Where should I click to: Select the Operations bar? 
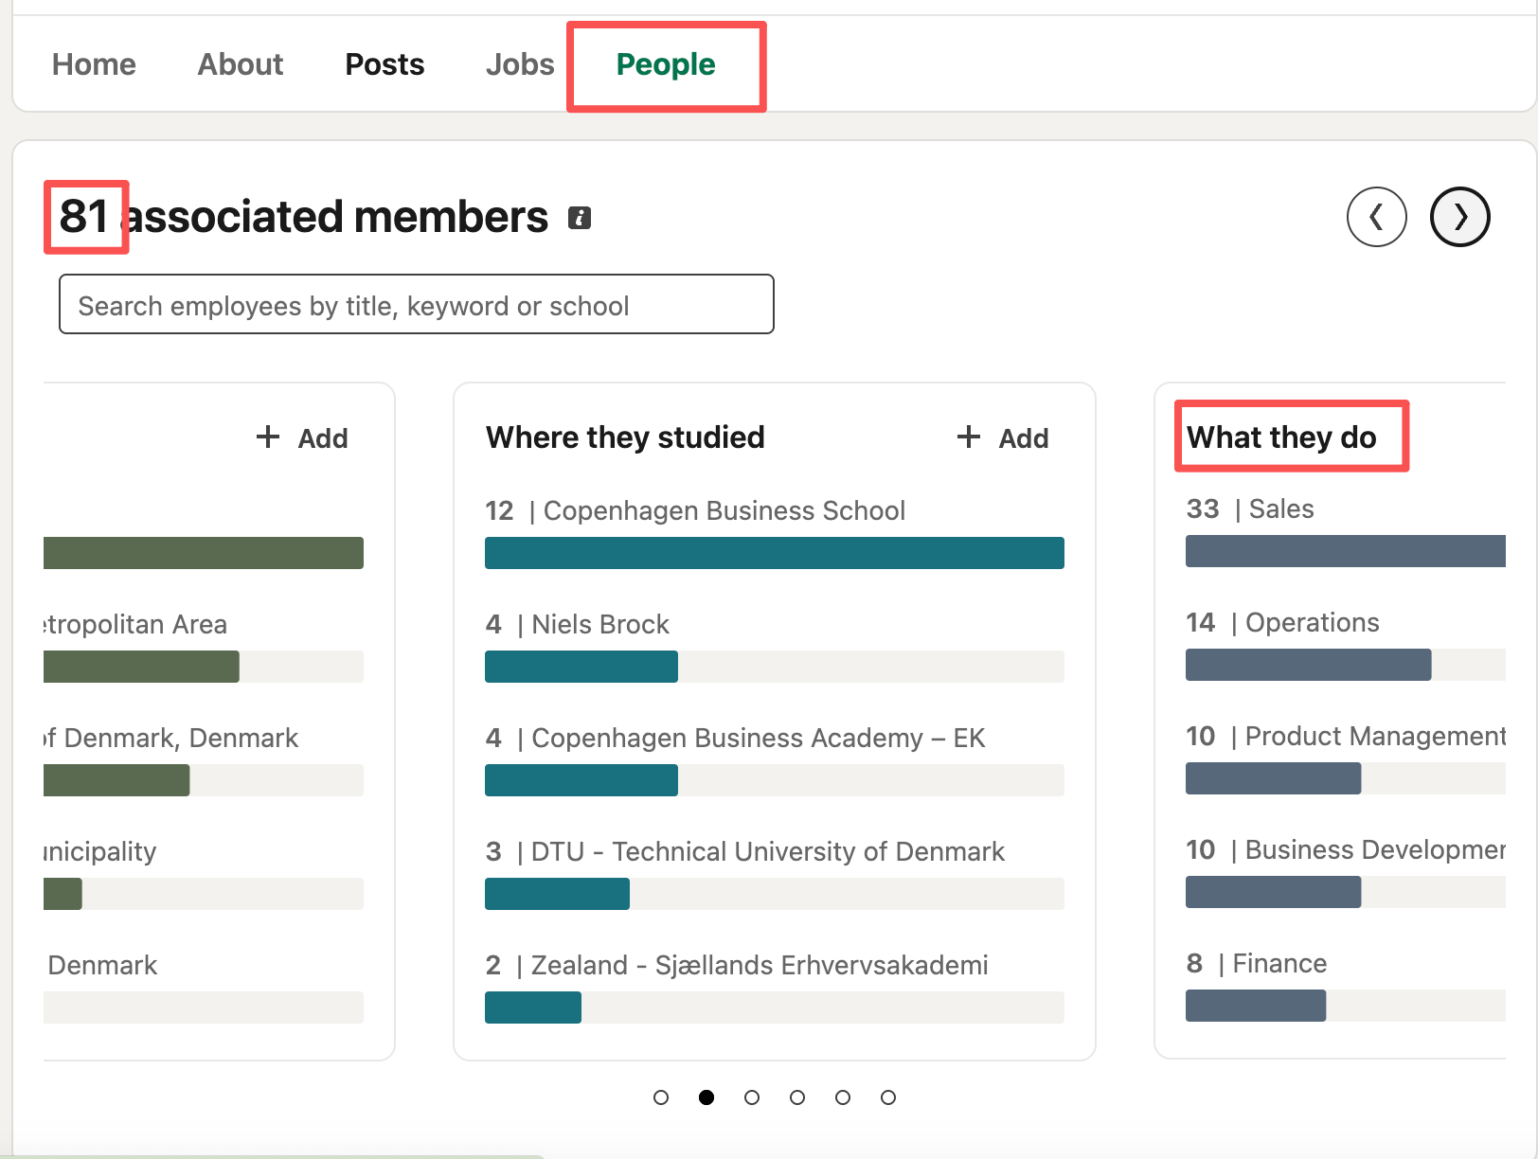[1346, 665]
